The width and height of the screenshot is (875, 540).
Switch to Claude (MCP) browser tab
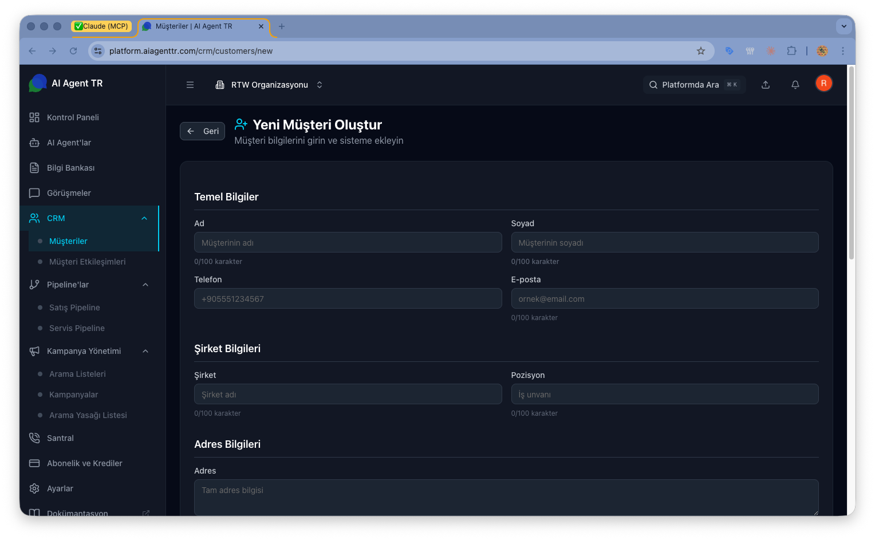102,26
